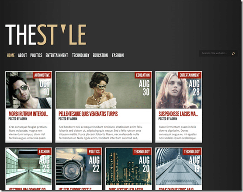This screenshot has width=243, height=192.
Task: Open the TheStyle logo homepage link
Action: coord(46,35)
